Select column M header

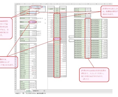coord(88,4)
